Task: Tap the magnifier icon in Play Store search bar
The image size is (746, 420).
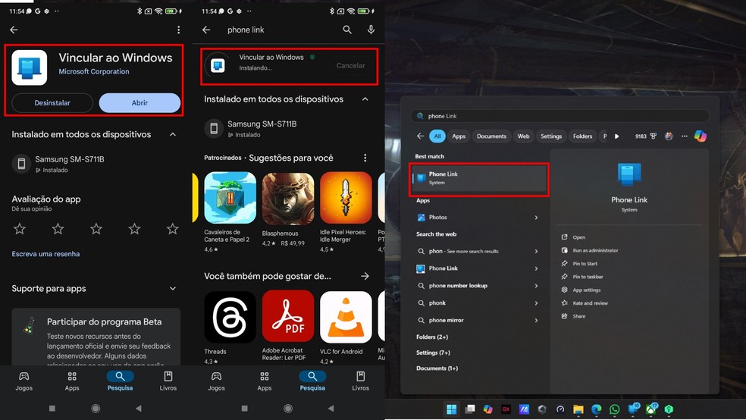Action: click(347, 30)
